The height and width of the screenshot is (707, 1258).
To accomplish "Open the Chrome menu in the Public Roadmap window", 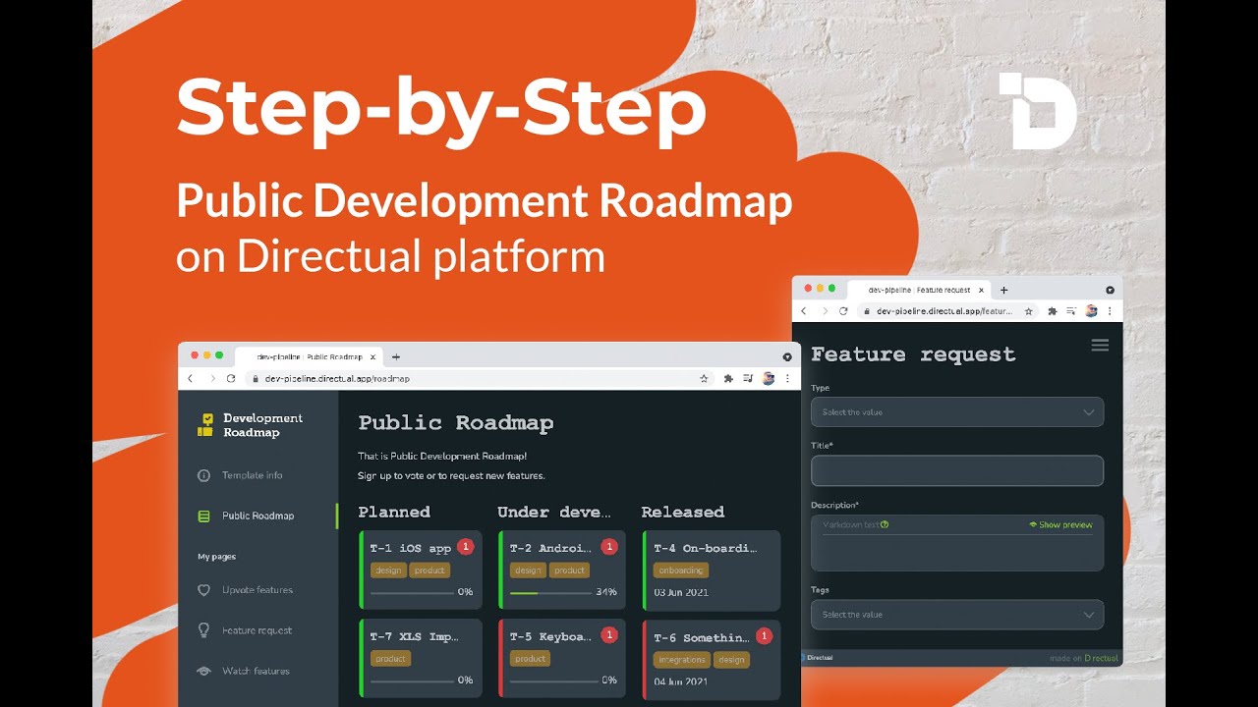I will click(x=787, y=378).
